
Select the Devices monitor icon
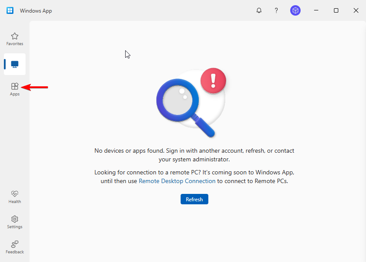click(15, 64)
